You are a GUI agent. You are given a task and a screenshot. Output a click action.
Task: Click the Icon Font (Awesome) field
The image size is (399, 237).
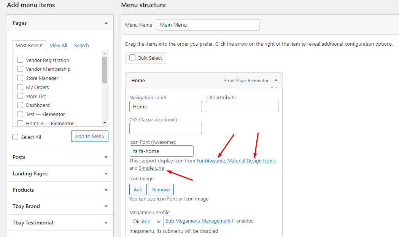point(162,151)
